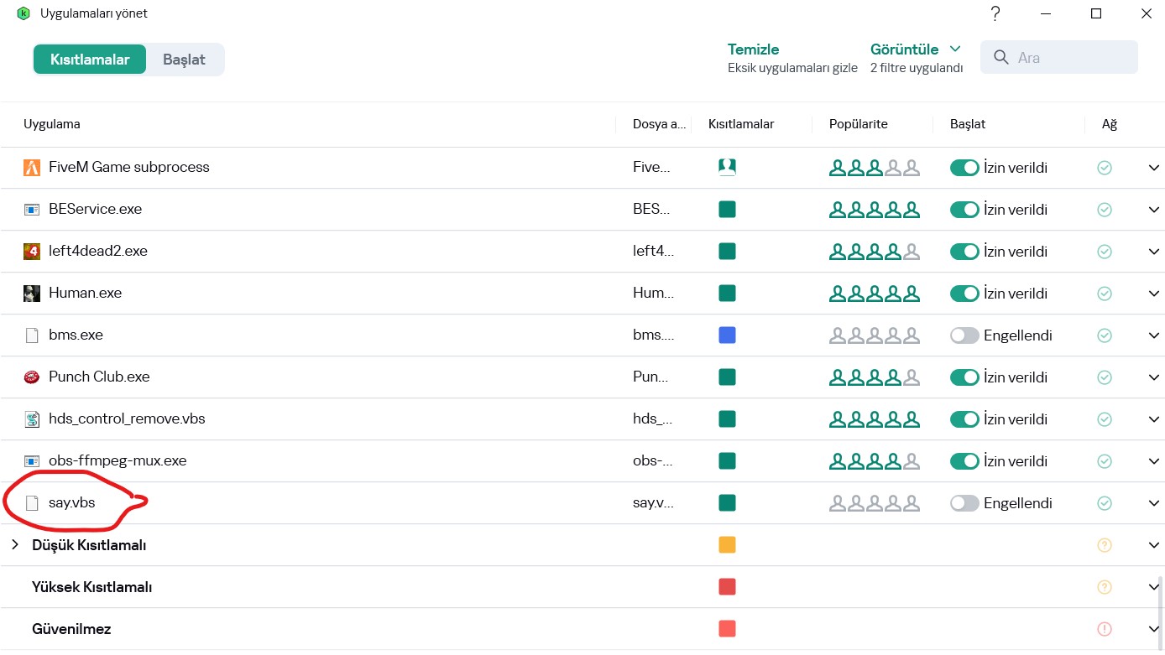Open the Görüntüle filter dropdown

(x=916, y=49)
